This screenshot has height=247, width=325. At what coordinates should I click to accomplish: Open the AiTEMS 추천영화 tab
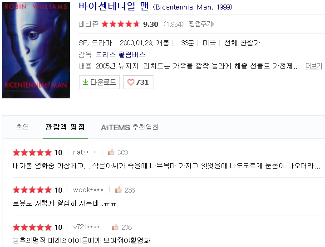(x=130, y=127)
